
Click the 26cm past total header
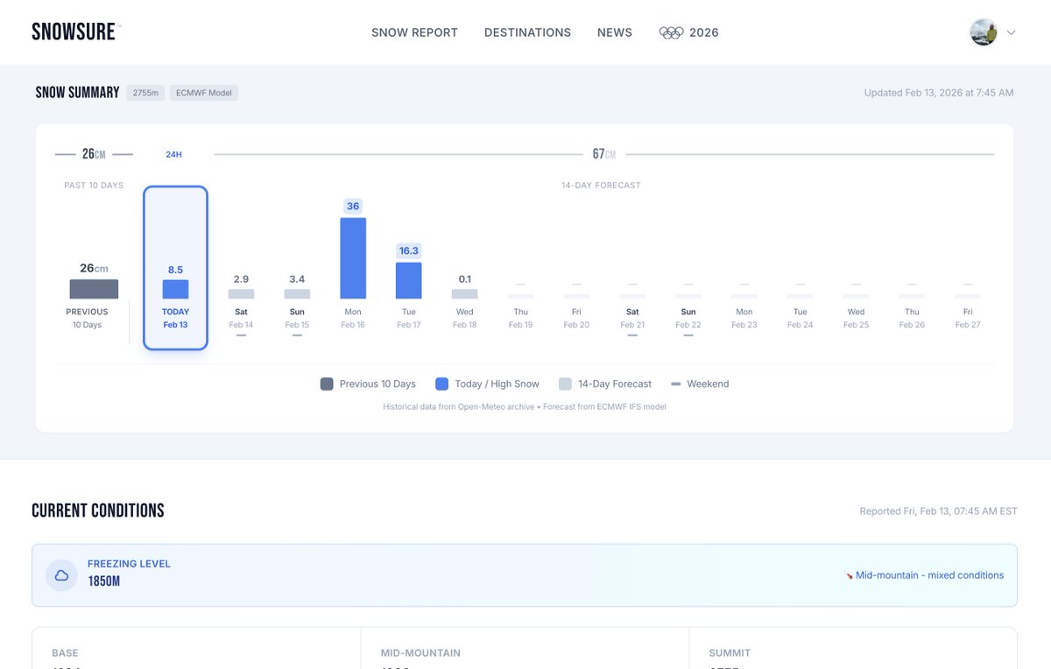94,154
